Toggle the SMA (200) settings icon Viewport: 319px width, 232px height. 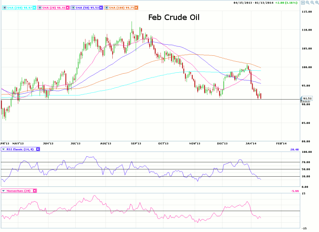point(4,8)
